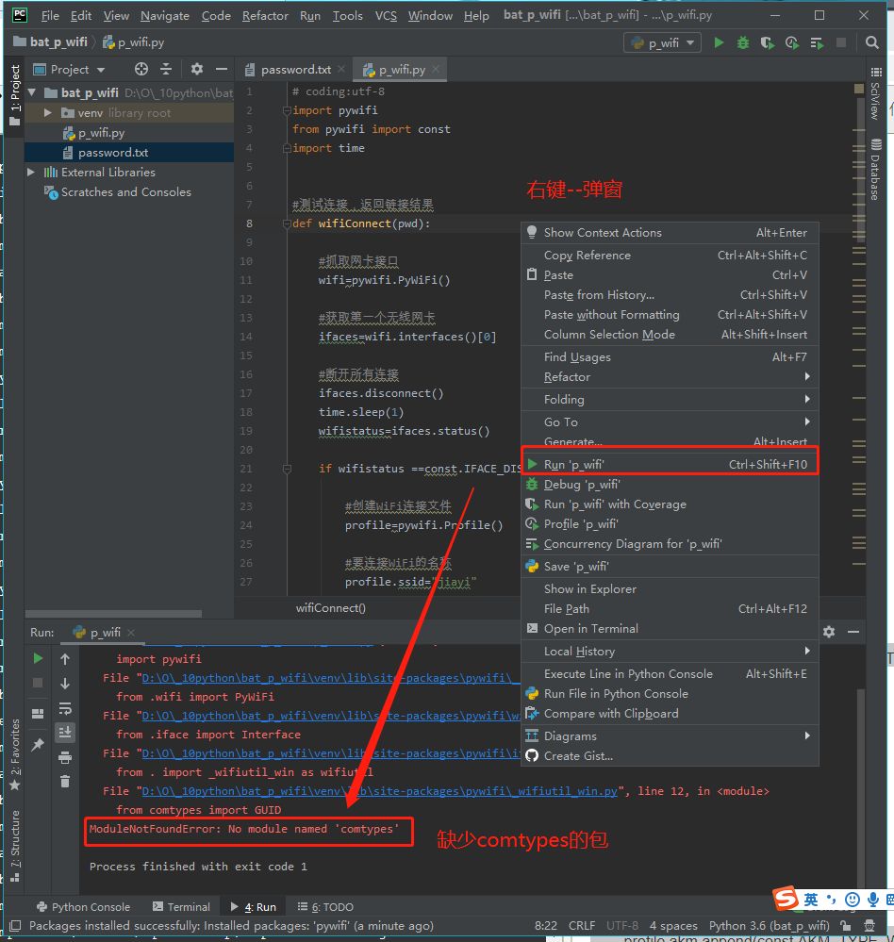This screenshot has width=894, height=942.
Task: Switch to password.txt editor tab
Action: pyautogui.click(x=295, y=70)
